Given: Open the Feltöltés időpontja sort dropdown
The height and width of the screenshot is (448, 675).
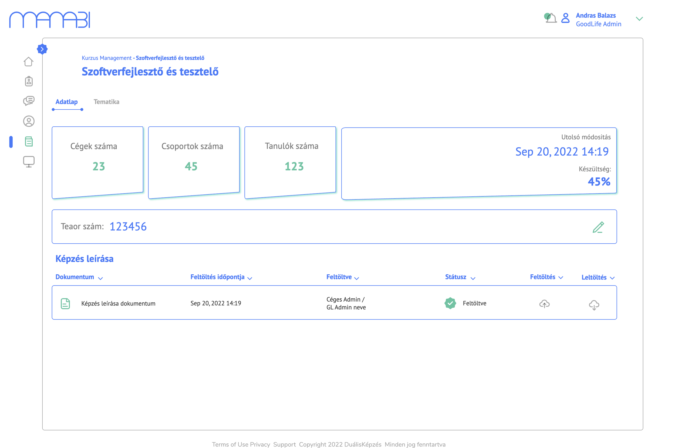Looking at the screenshot, I should click(250, 278).
